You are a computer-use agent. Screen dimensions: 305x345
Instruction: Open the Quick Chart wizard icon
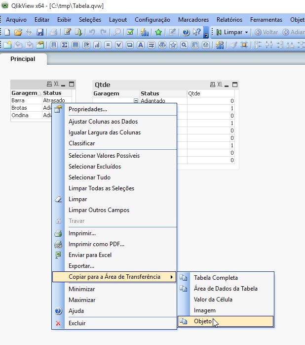(145, 32)
